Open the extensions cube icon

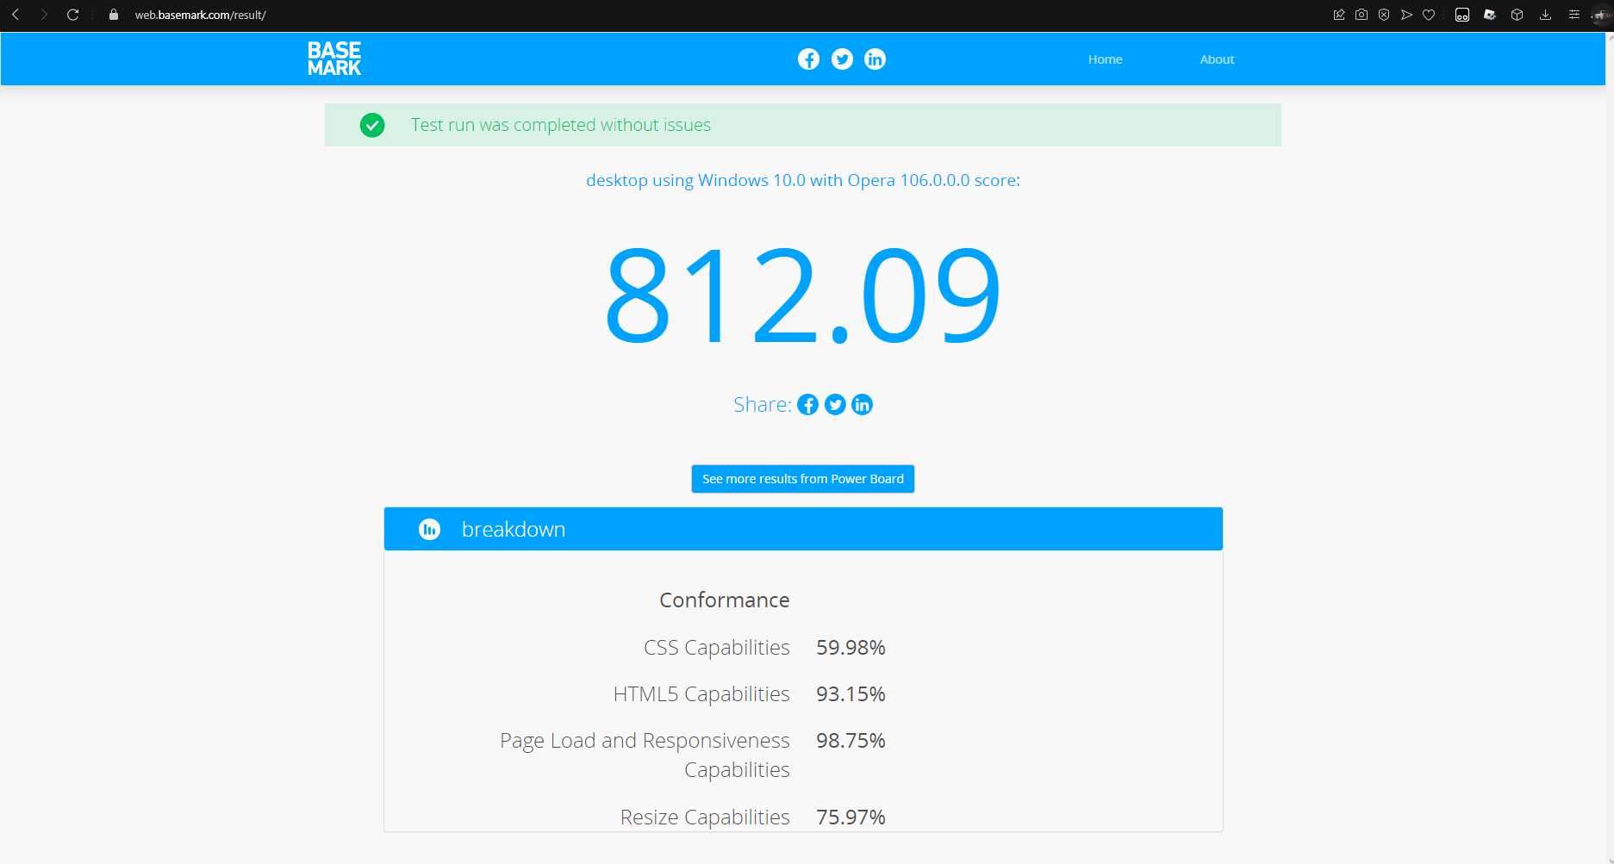pos(1517,15)
